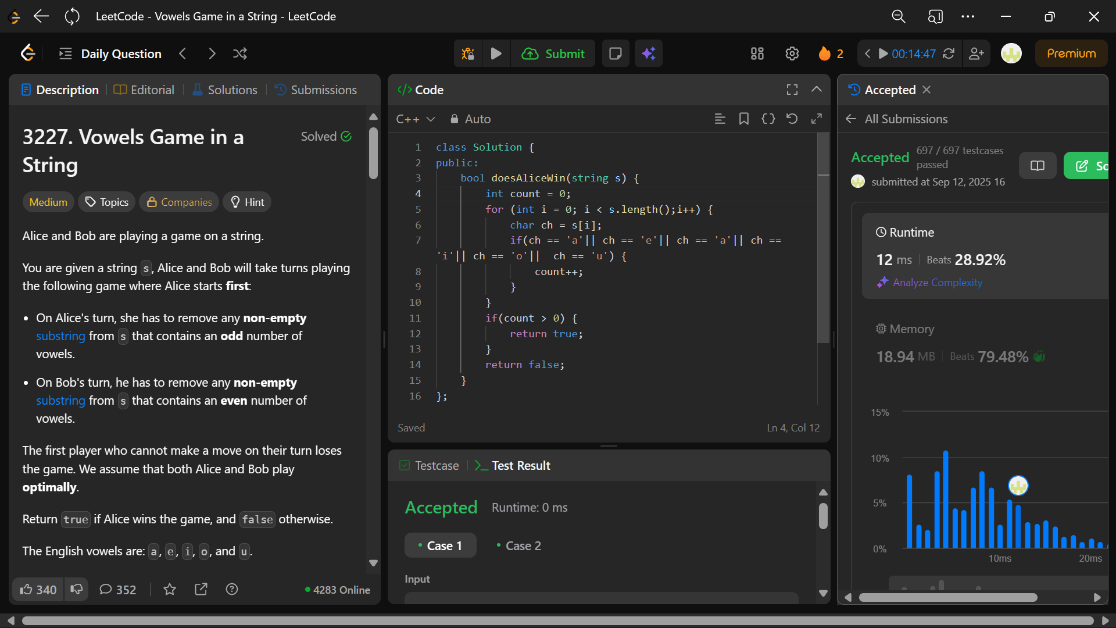Click the Run code play icon
This screenshot has width=1116, height=628.
point(496,53)
